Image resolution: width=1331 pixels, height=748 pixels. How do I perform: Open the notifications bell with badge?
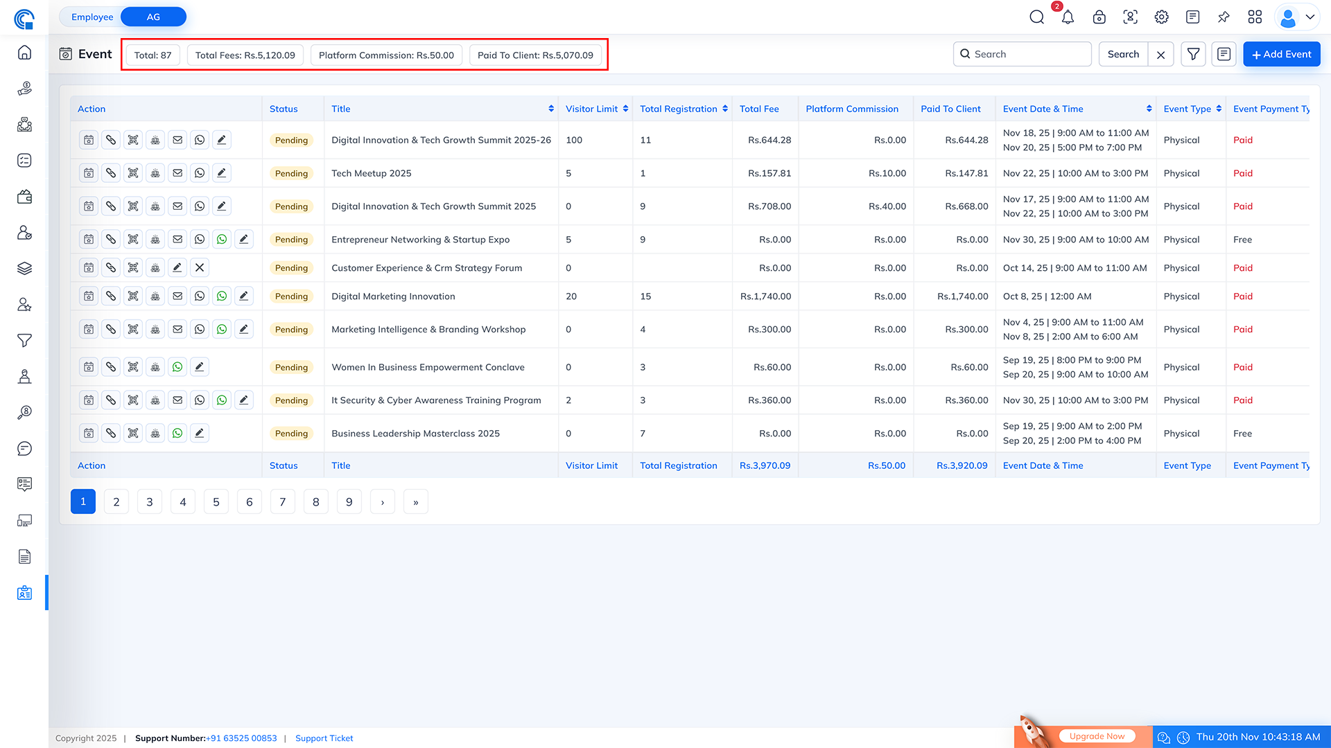point(1068,17)
